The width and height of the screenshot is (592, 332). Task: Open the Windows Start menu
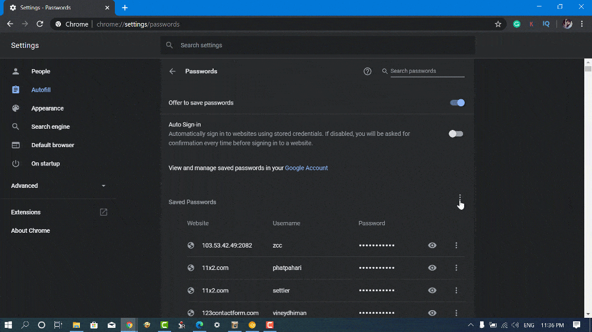(x=8, y=325)
